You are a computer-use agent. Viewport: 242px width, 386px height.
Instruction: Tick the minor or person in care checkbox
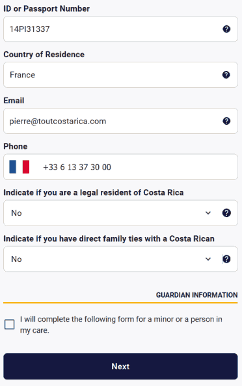pos(10,324)
